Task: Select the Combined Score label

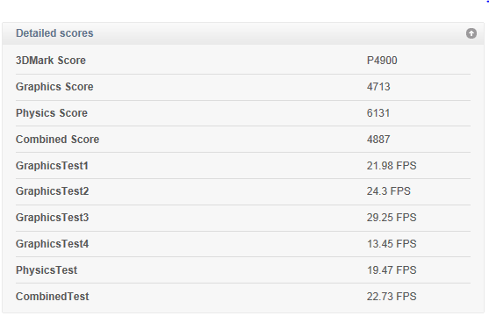Action: 58,140
